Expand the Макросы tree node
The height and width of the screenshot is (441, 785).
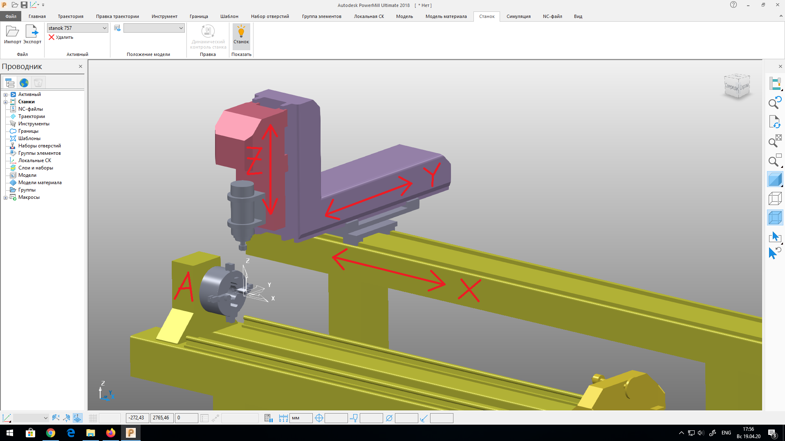[x=5, y=198]
